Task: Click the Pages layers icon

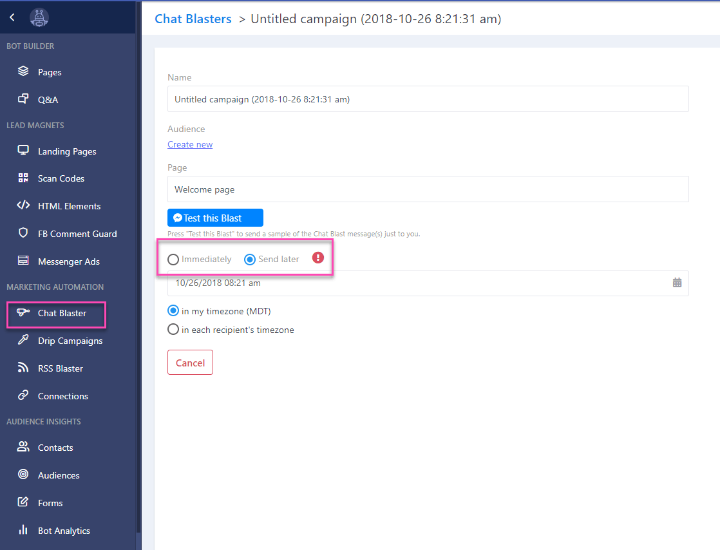Action: (x=23, y=71)
